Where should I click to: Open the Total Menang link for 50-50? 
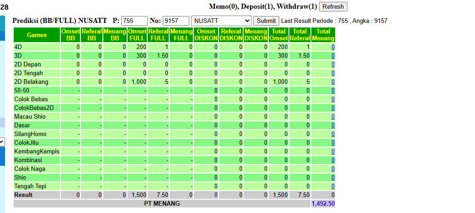(x=333, y=90)
